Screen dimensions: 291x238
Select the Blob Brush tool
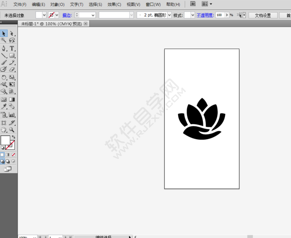point(4,69)
